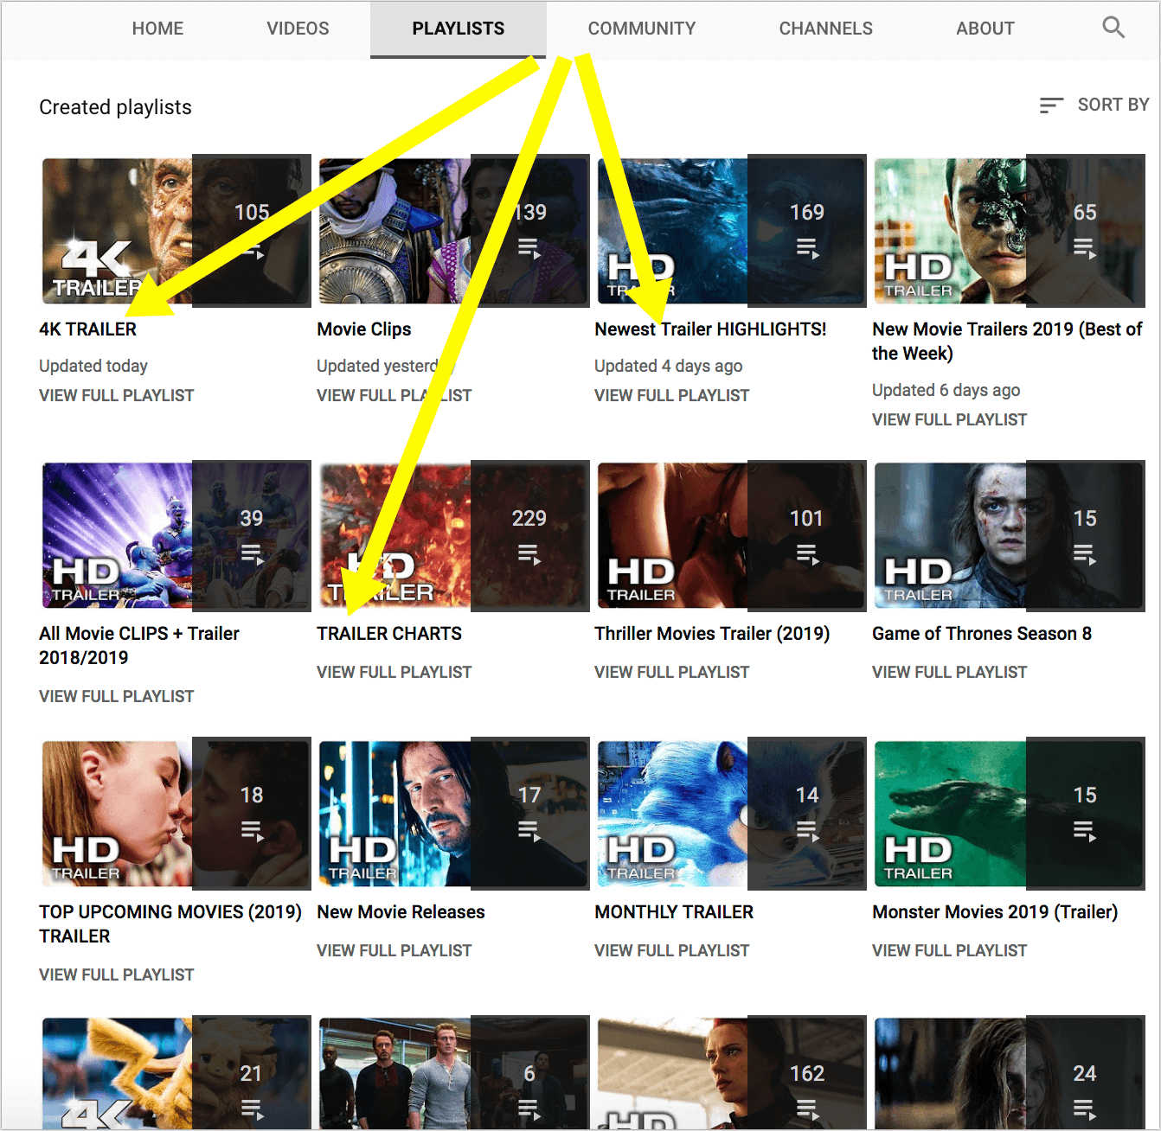Open the Game of Thrones Season 8 title
Image resolution: width=1161 pixels, height=1131 pixels.
pos(982,634)
